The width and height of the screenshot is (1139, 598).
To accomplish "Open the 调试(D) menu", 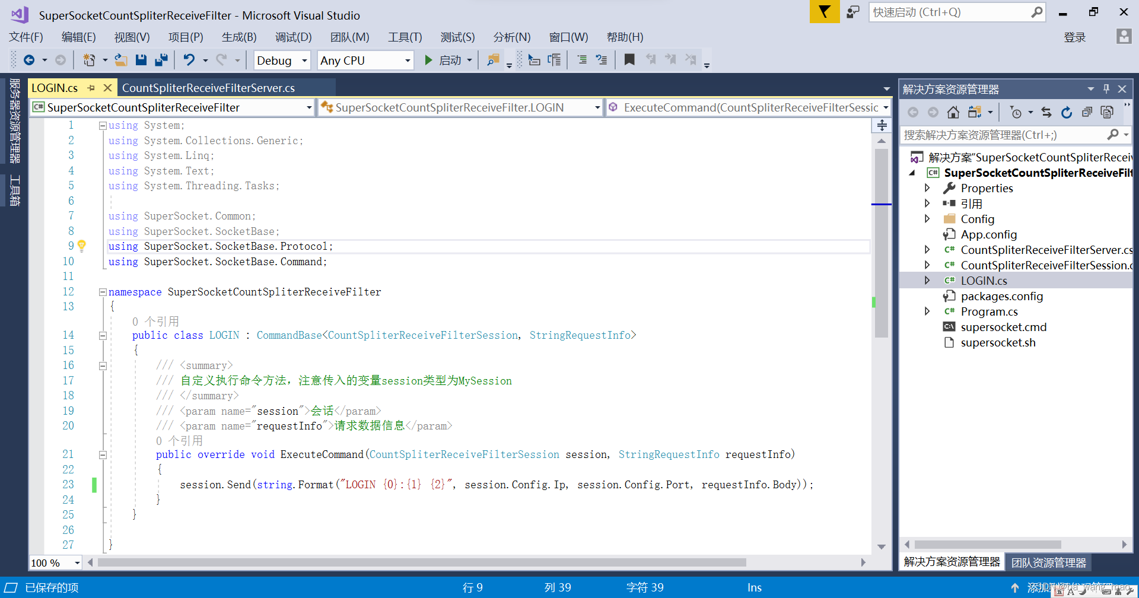I will 293,37.
